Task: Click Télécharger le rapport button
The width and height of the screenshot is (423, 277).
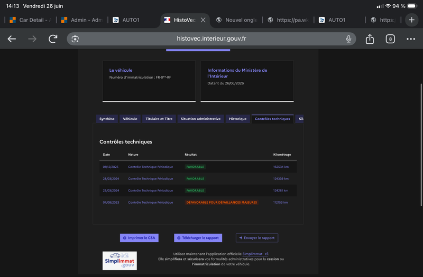Action: (x=198, y=238)
